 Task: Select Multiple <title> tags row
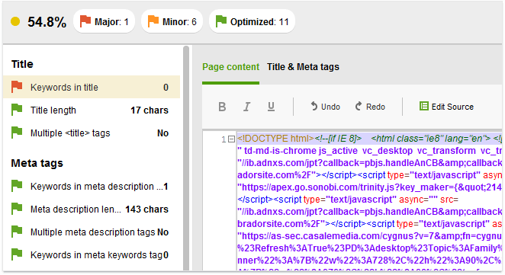tap(92, 133)
